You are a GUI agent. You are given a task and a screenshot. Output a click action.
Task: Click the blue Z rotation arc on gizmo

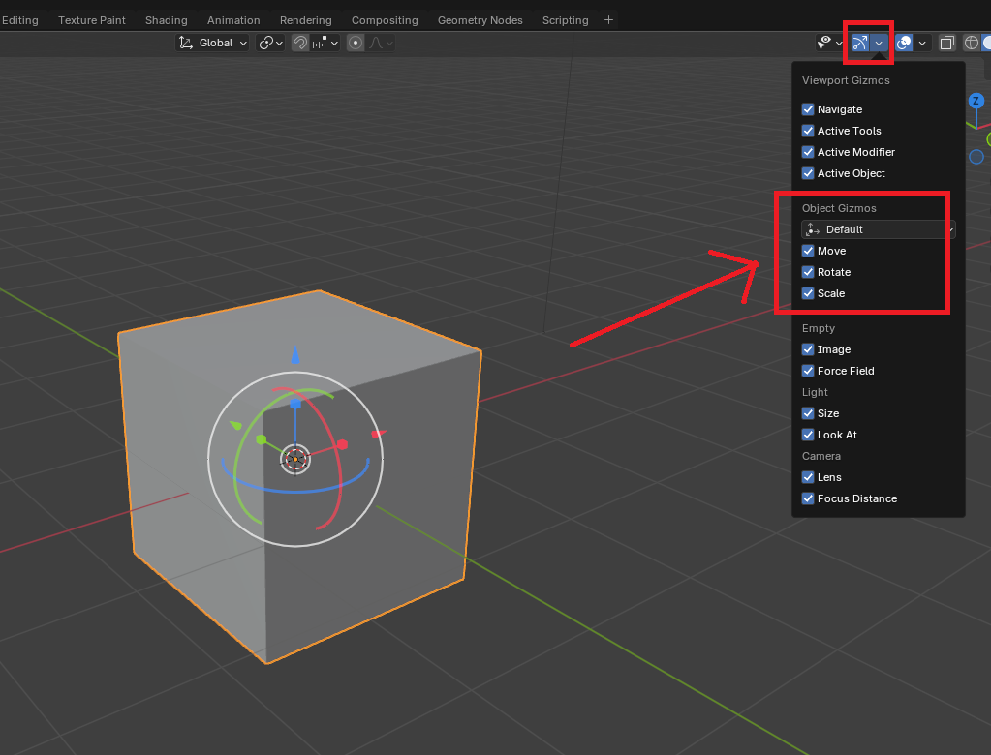[295, 490]
